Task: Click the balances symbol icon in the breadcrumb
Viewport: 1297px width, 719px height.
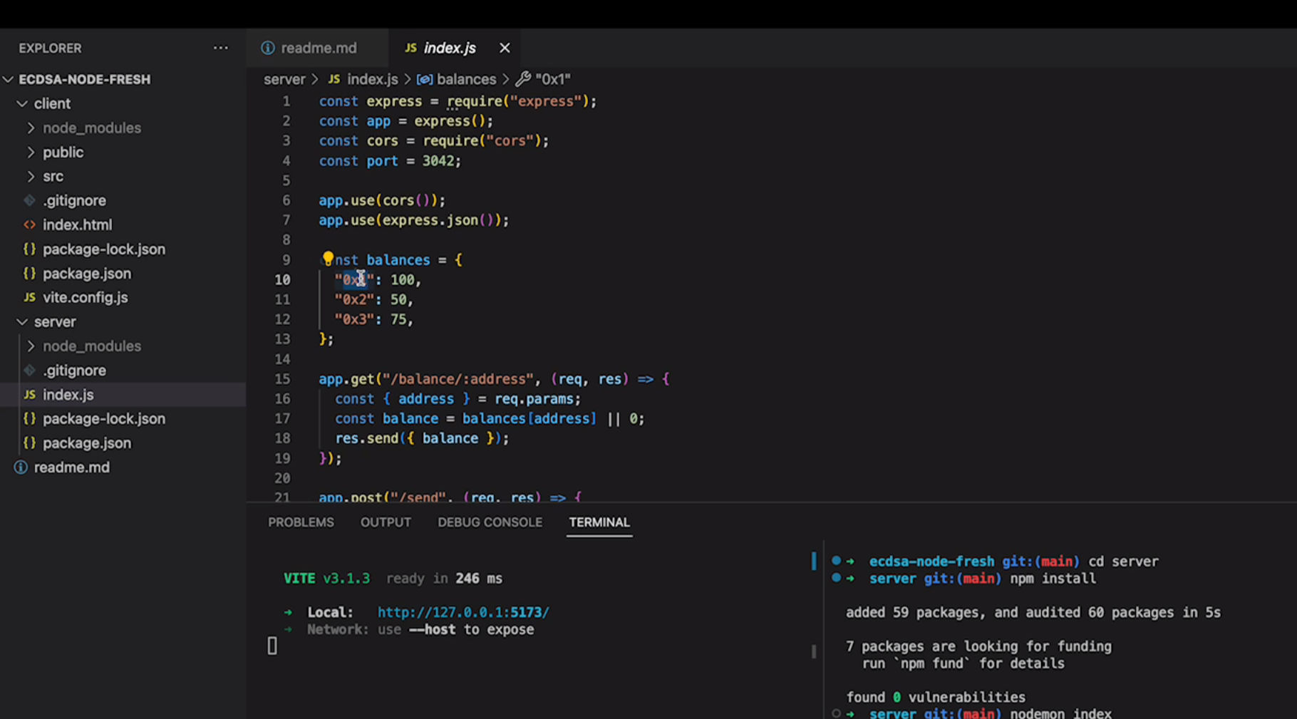Action: tap(425, 78)
